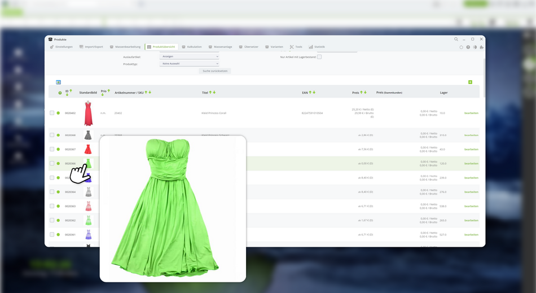
Task: Open the Einstellungen tab
Action: (61, 47)
